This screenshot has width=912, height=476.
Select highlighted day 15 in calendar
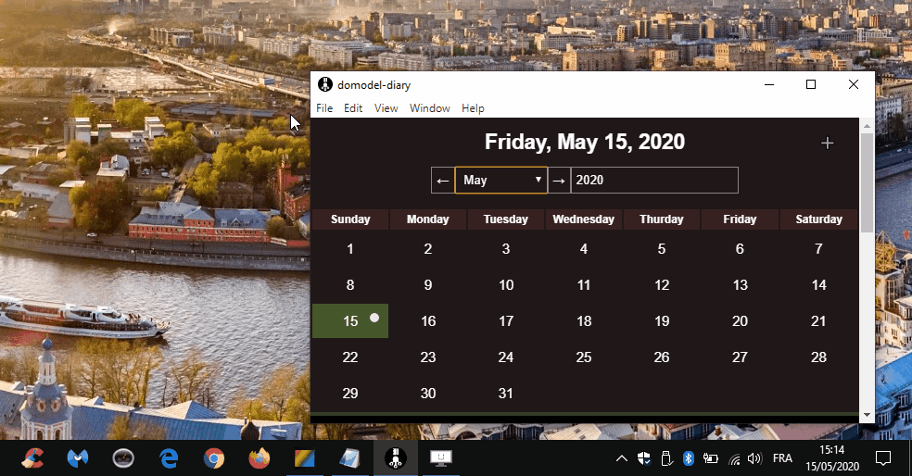pyautogui.click(x=350, y=320)
